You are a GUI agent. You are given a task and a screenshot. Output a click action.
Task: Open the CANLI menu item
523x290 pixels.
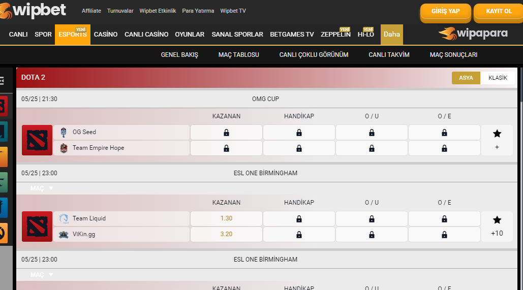[18, 35]
